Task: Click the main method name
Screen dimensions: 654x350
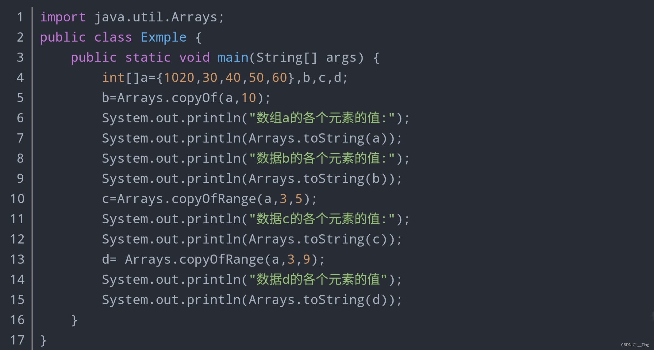Action: pyautogui.click(x=233, y=58)
